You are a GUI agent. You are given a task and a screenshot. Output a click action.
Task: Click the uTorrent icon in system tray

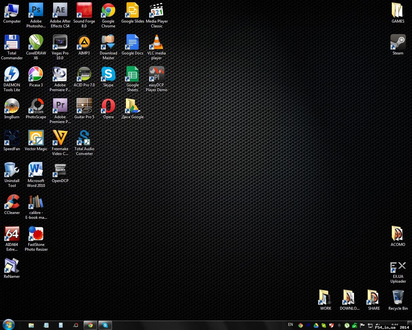[347, 325]
